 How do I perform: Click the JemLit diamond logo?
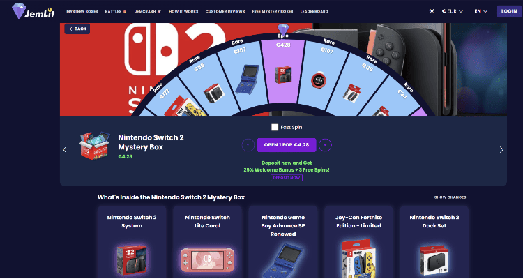(x=33, y=11)
